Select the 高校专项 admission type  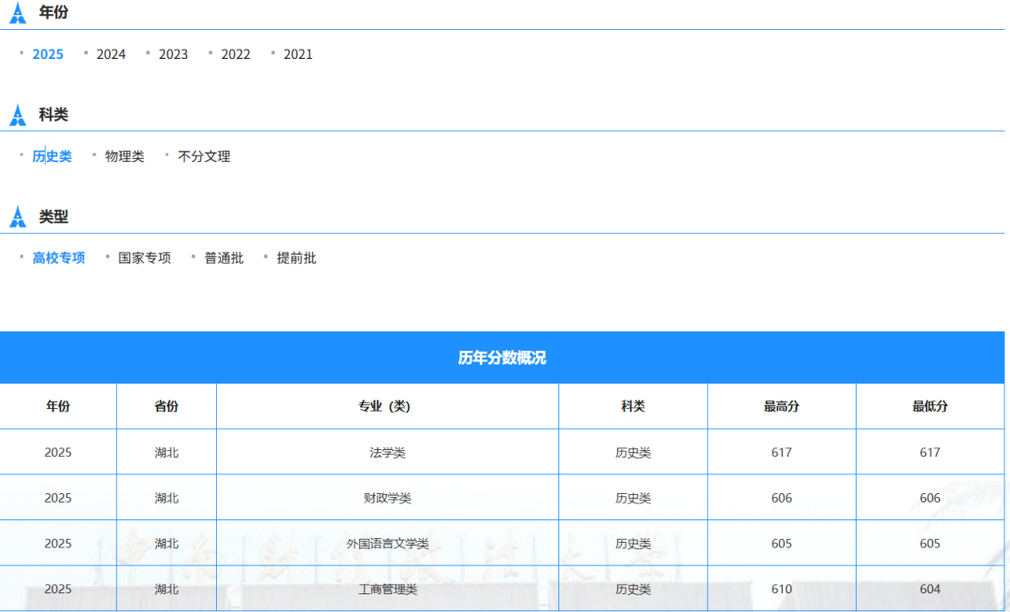(59, 257)
